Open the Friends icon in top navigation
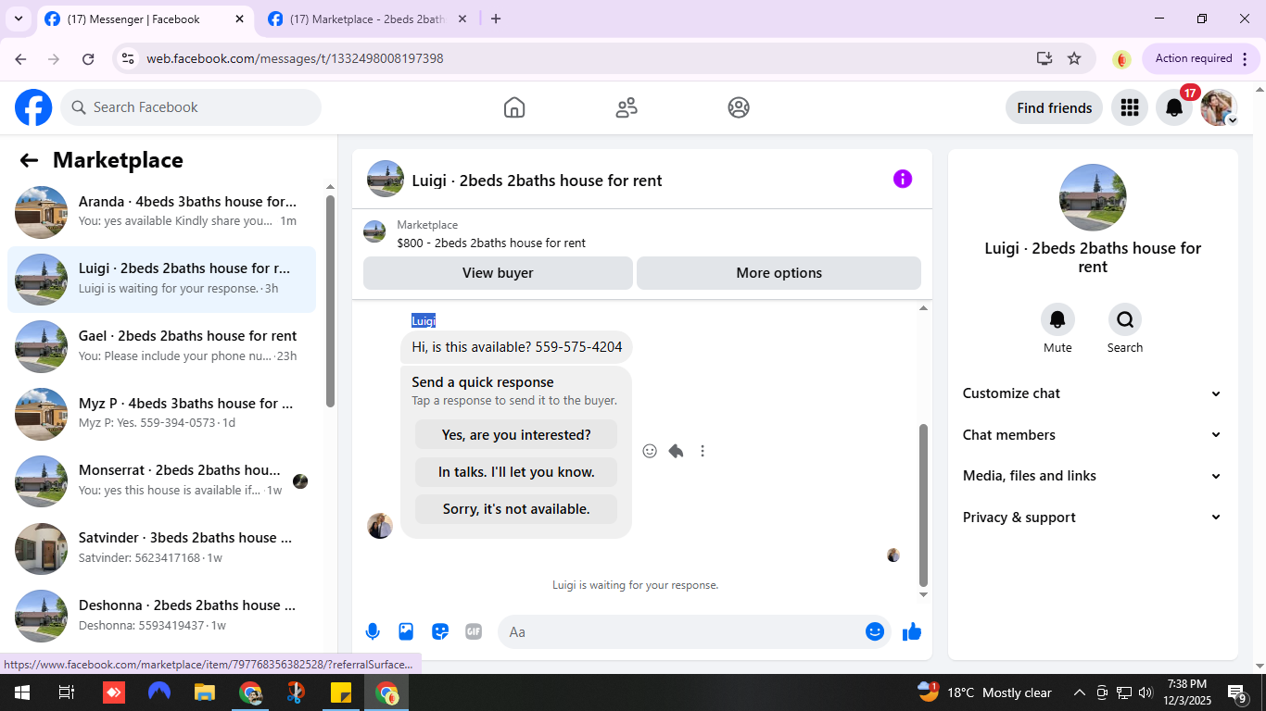1266x711 pixels. pos(627,107)
